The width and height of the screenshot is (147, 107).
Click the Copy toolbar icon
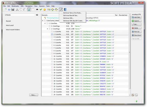21,9
